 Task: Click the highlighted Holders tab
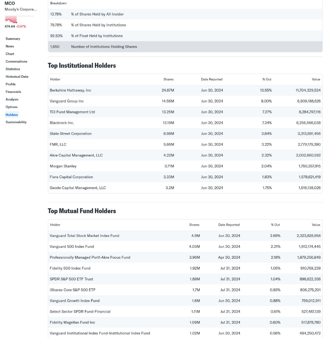pyautogui.click(x=12, y=115)
